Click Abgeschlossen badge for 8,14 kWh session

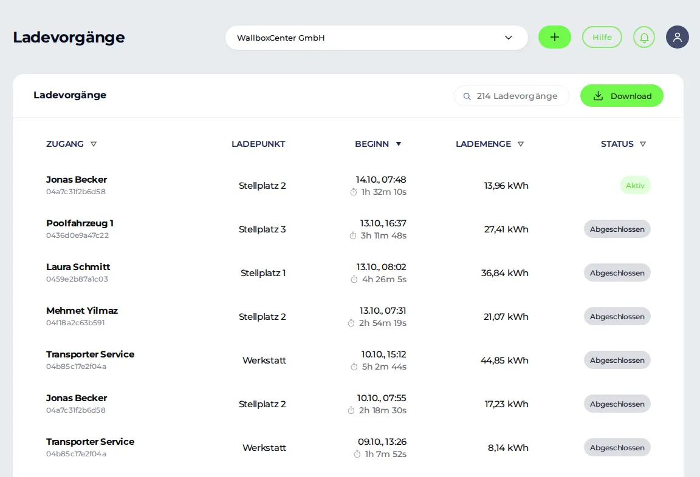617,448
